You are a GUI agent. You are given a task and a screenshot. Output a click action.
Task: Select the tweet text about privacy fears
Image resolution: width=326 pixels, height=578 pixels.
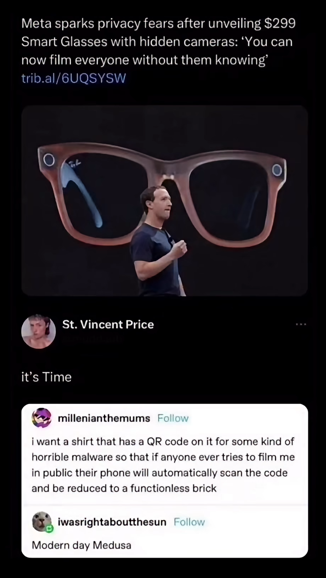coord(157,41)
